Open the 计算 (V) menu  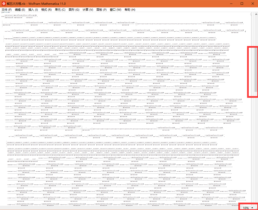tap(88, 10)
